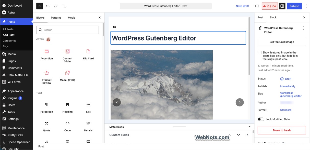Open WPForms in the admin menu
Viewport: 310px width, 150px height.
pos(17,82)
